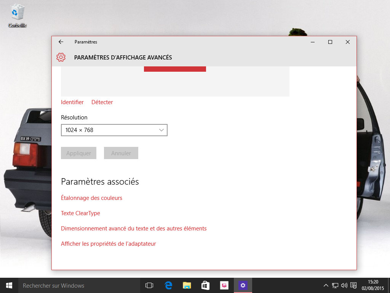The image size is (390, 293).
Task: Click the Détecter link
Action: (x=102, y=102)
